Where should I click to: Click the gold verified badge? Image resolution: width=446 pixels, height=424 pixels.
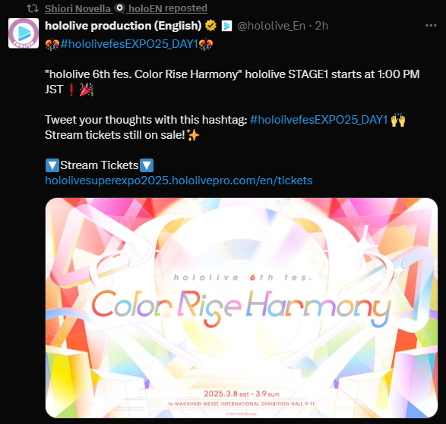[210, 26]
